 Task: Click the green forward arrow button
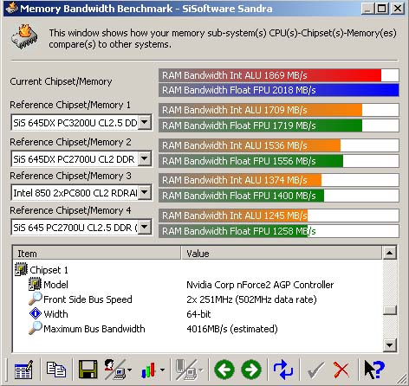(251, 370)
